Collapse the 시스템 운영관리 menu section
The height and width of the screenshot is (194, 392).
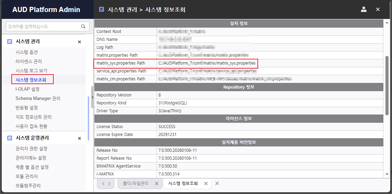click(x=80, y=138)
